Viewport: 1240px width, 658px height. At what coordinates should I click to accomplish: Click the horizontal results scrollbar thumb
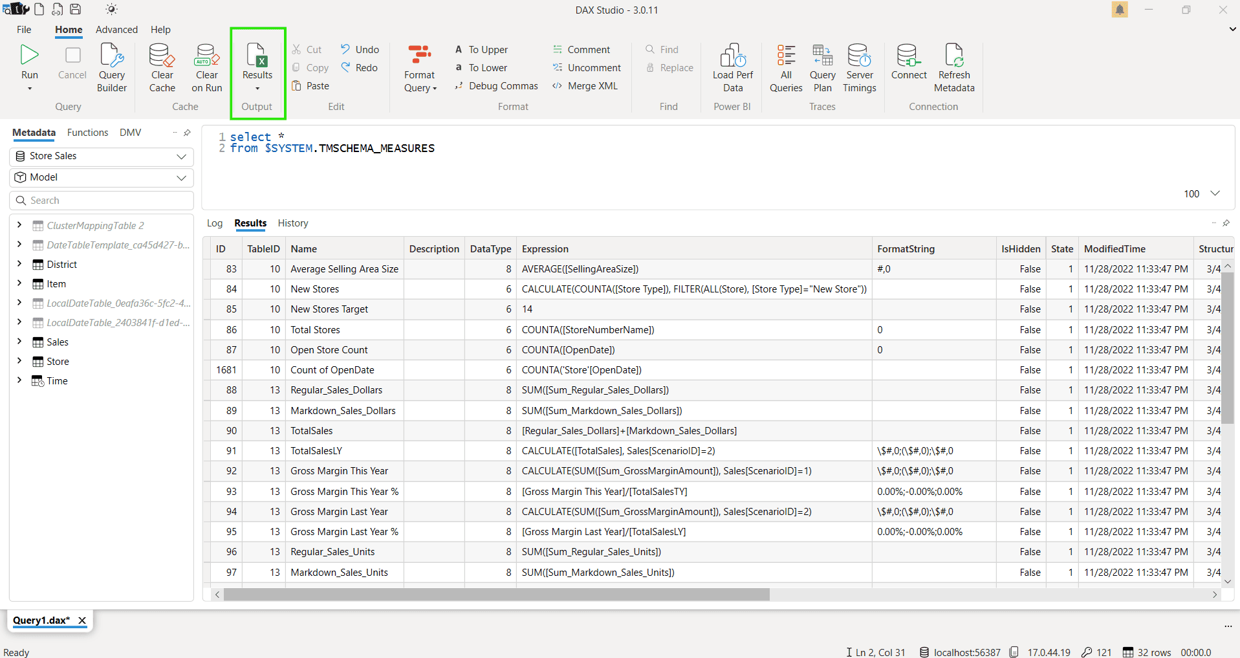496,595
